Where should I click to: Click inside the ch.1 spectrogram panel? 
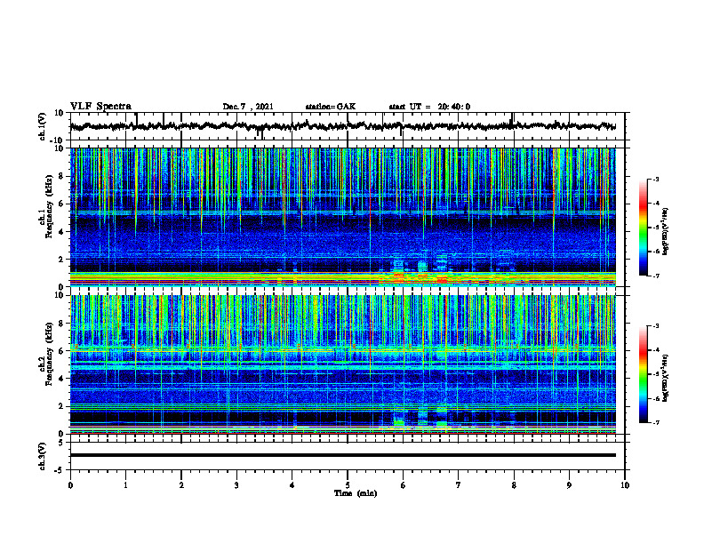(342, 217)
